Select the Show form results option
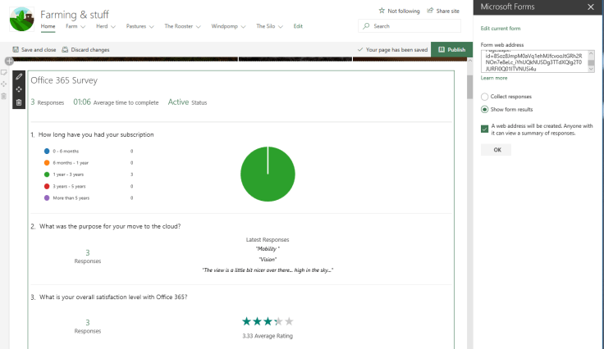Image resolution: width=604 pixels, height=349 pixels. (485, 109)
